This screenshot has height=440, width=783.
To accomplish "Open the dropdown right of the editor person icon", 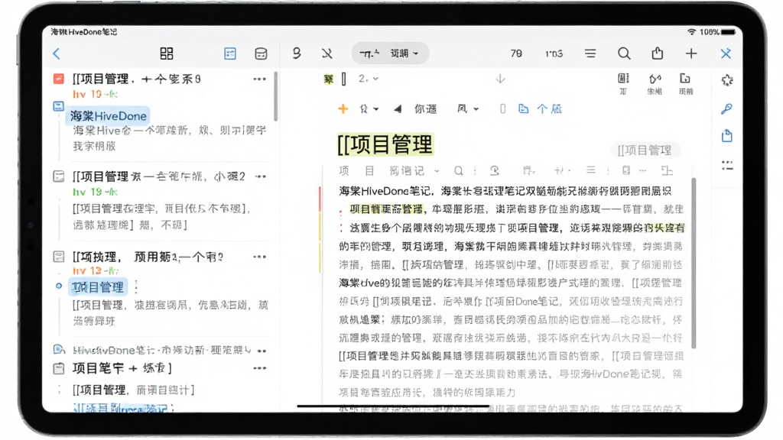I will [529, 170].
